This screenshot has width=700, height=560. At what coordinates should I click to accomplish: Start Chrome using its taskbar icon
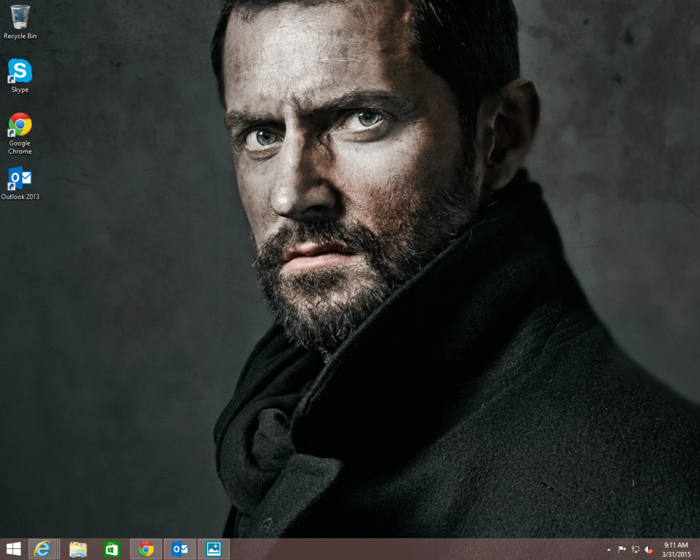(x=146, y=548)
